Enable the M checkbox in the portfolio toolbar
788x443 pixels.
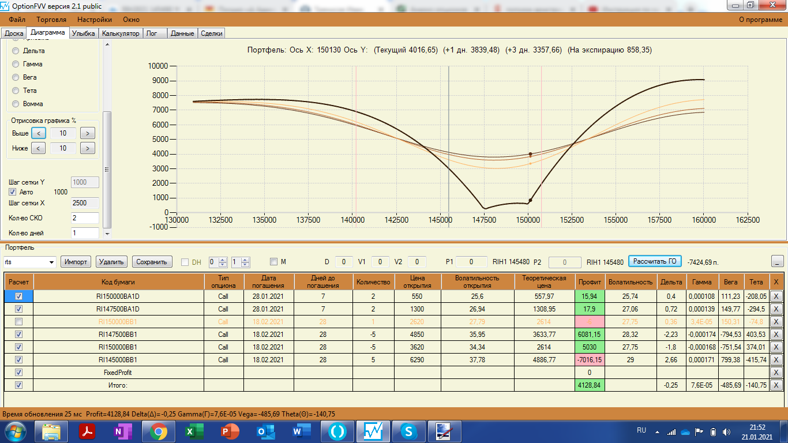click(x=273, y=262)
